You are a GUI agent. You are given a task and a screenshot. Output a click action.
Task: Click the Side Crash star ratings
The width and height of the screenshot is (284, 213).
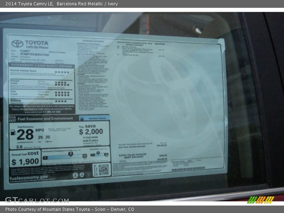[62, 94]
